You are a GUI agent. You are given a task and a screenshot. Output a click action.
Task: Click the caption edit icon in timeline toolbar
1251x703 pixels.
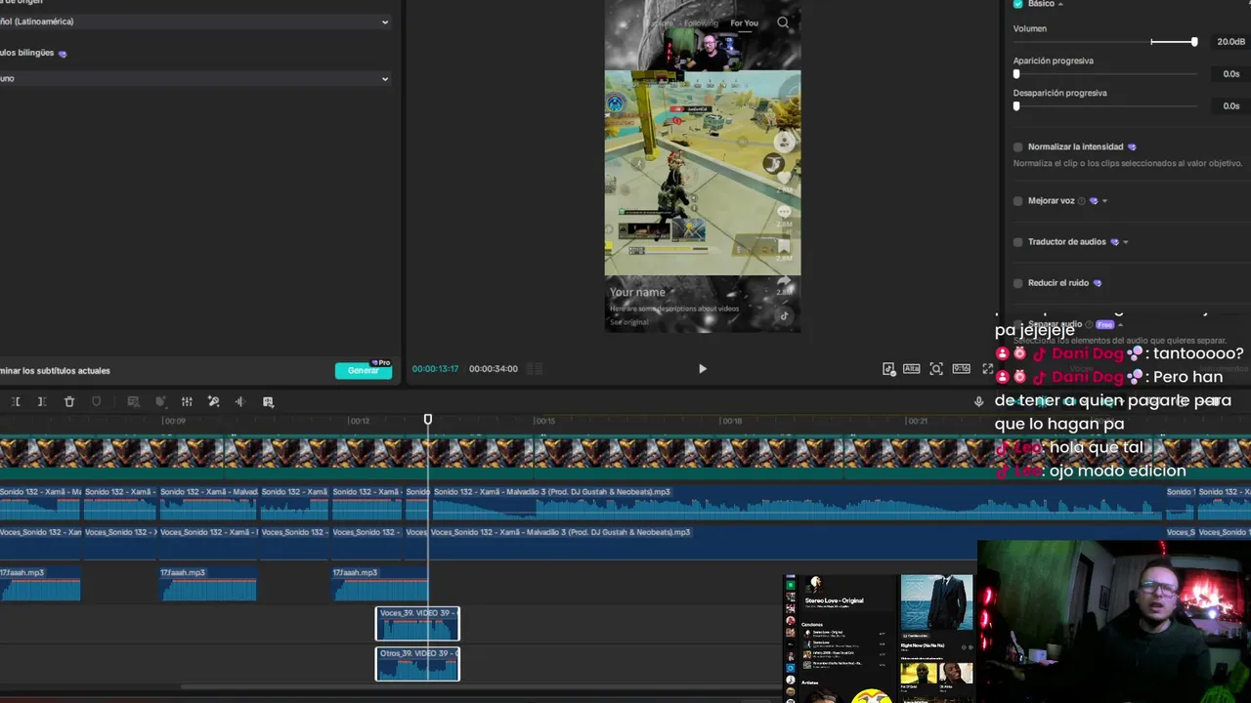[134, 401]
